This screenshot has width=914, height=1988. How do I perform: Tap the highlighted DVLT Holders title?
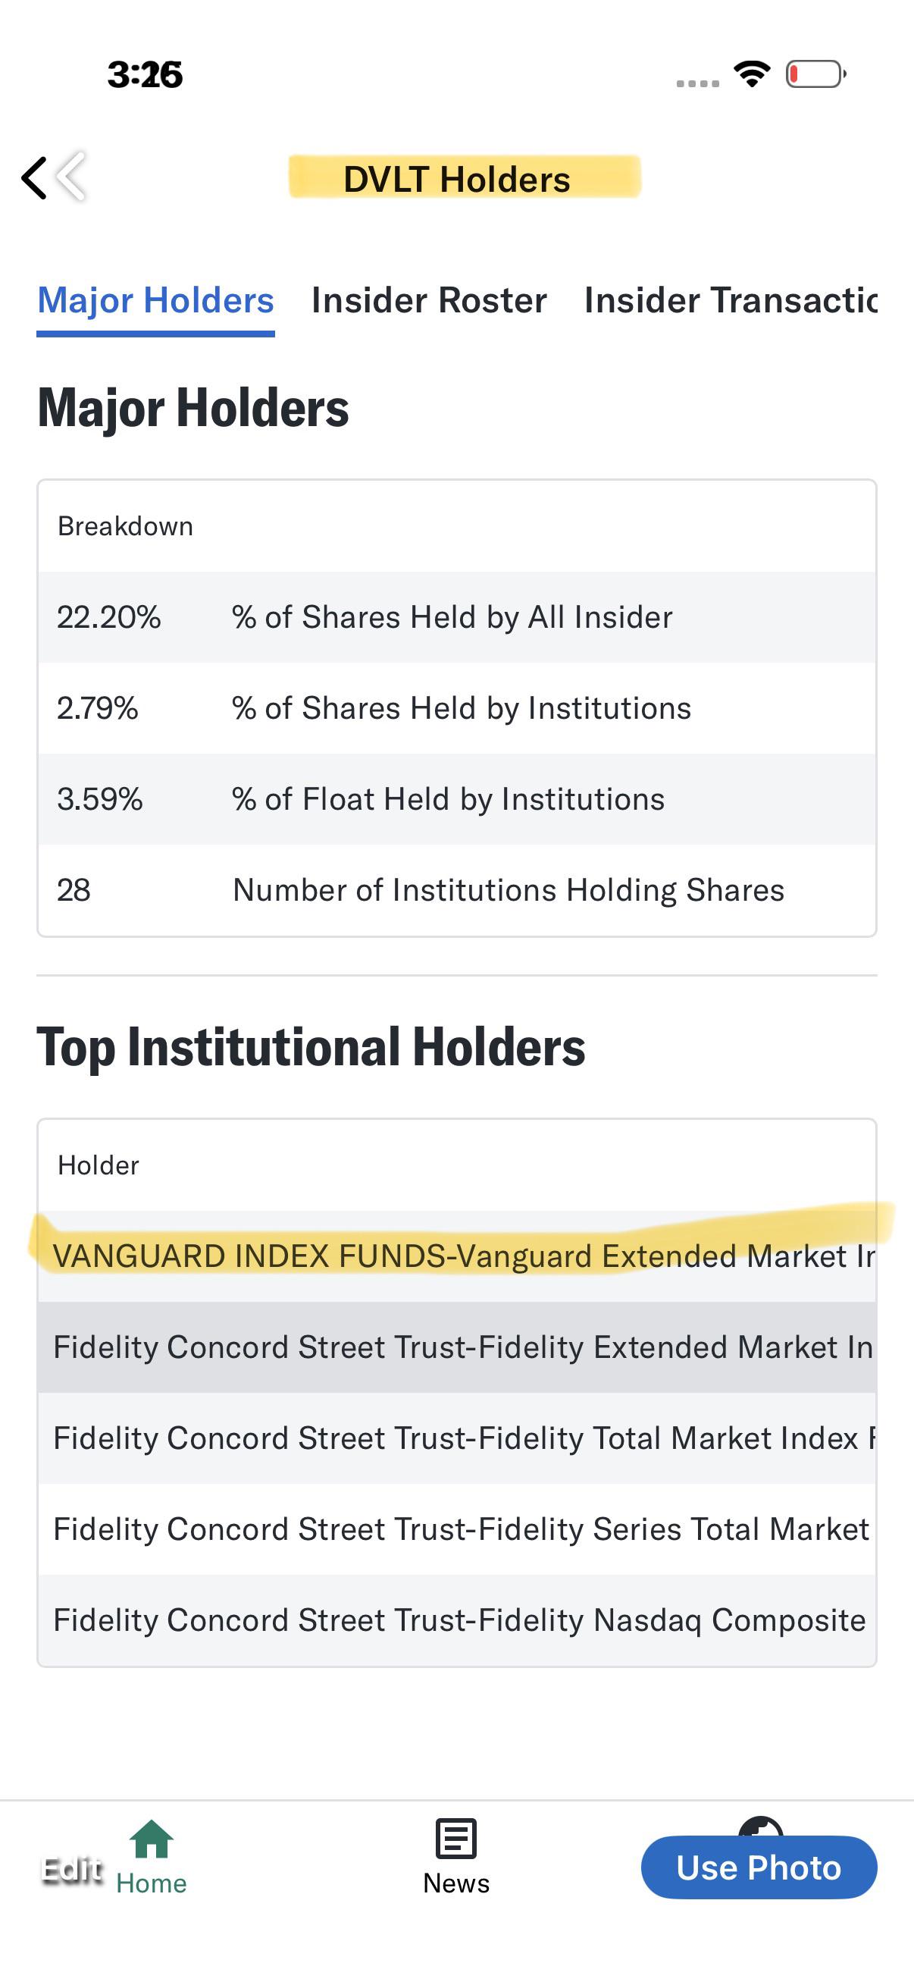click(456, 179)
